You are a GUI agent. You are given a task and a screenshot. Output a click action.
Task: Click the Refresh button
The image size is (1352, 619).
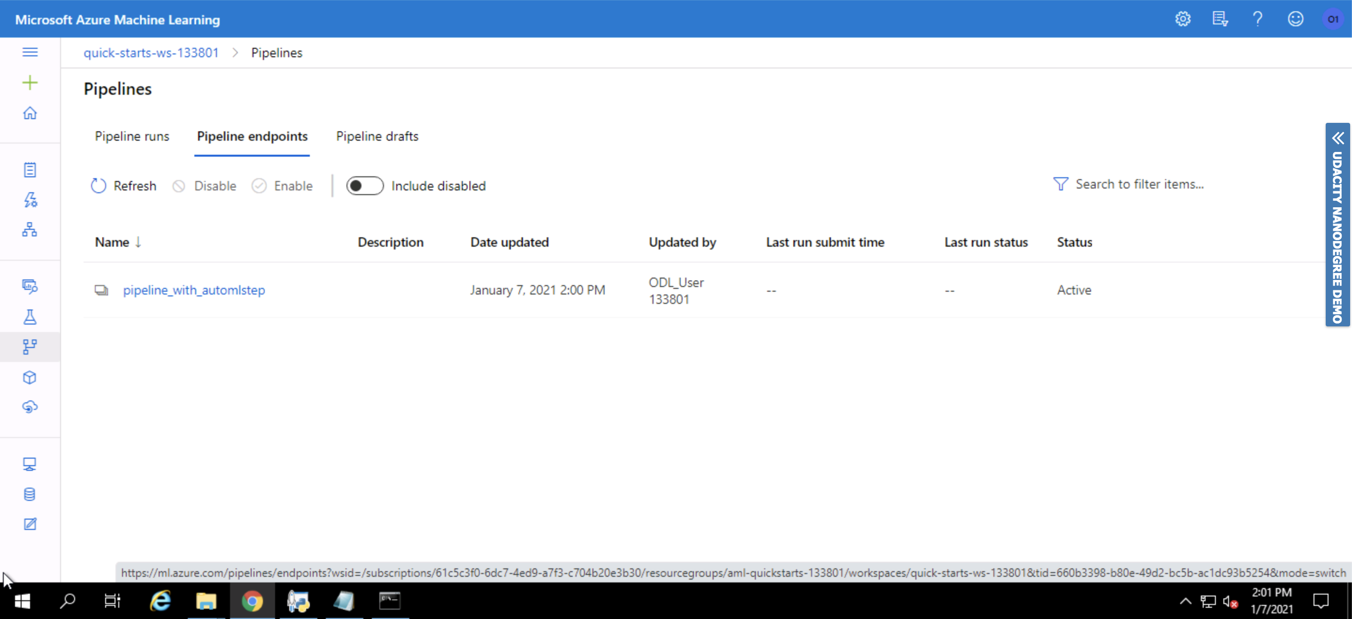pos(124,186)
